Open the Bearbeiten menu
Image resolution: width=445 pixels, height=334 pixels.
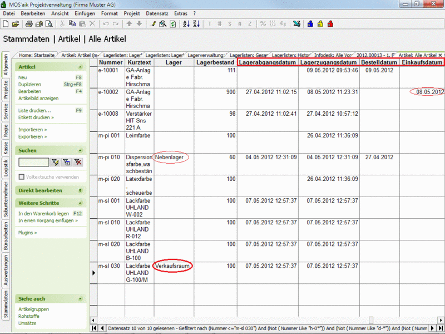tap(33, 13)
